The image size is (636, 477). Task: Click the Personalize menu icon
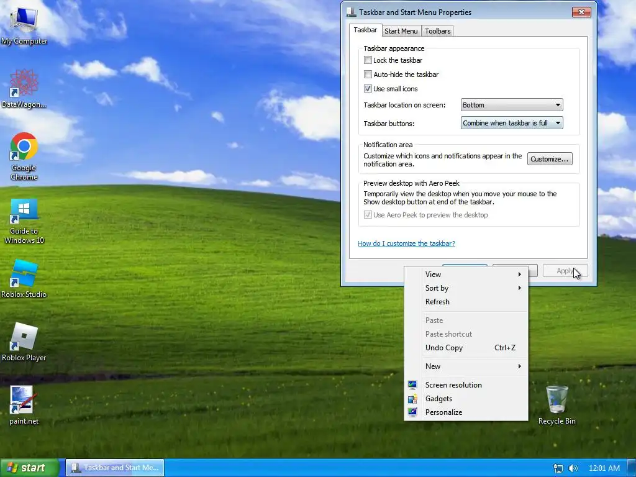[412, 412]
